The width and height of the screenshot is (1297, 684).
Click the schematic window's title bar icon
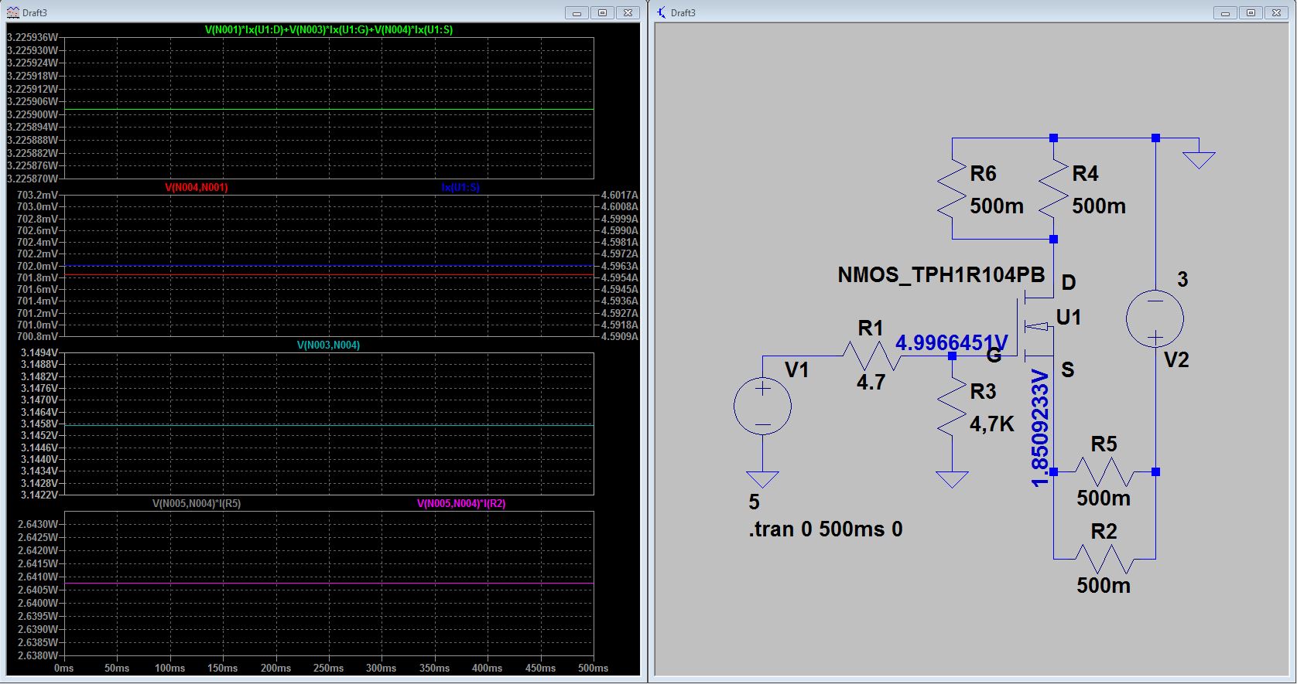(x=661, y=12)
